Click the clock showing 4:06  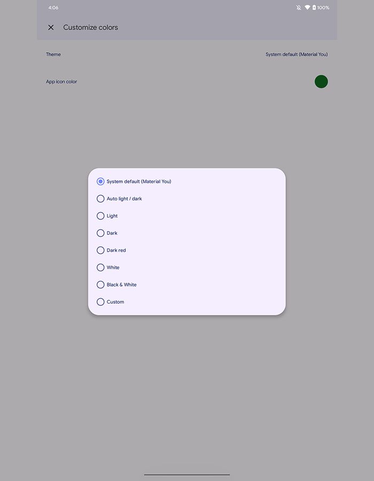(x=53, y=7)
